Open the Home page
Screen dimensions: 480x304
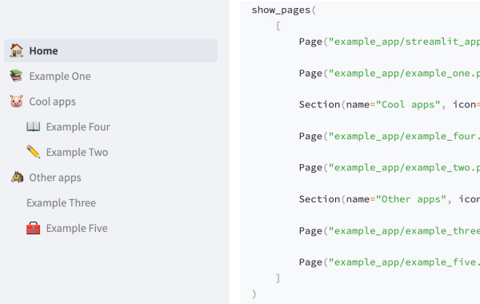[x=111, y=50]
